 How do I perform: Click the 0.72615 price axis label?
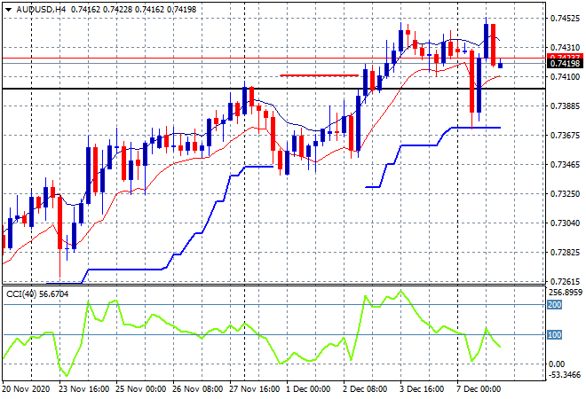coord(565,281)
